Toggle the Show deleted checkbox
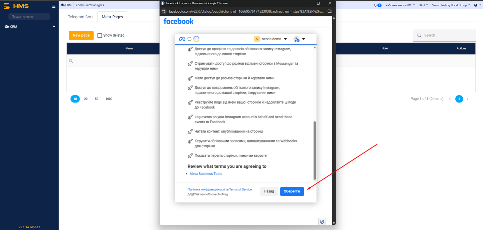 pos(99,35)
